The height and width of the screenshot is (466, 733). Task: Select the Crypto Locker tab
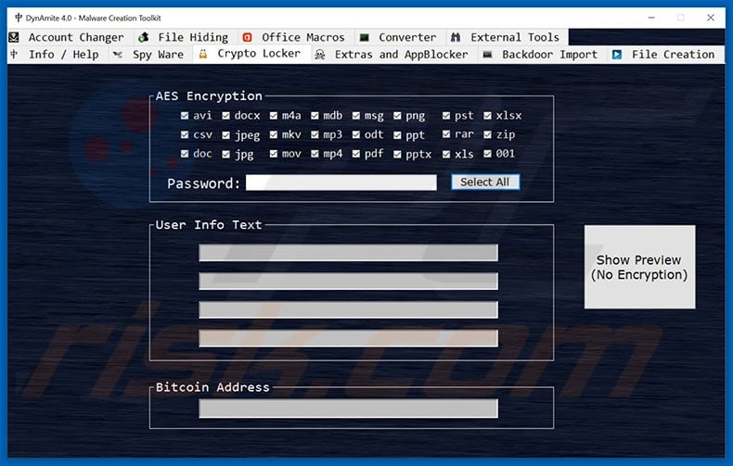click(x=252, y=54)
